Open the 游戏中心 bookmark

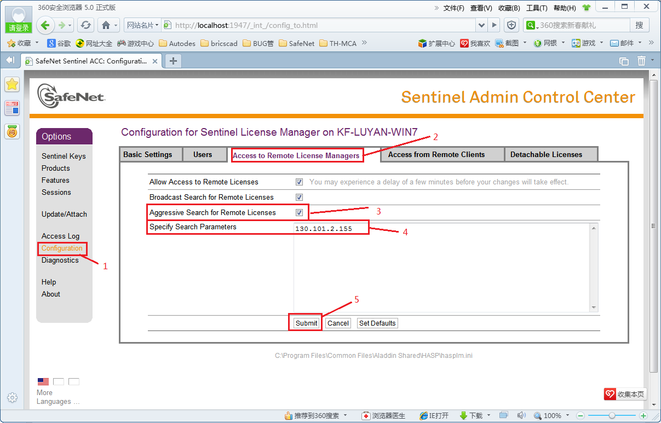[135, 43]
